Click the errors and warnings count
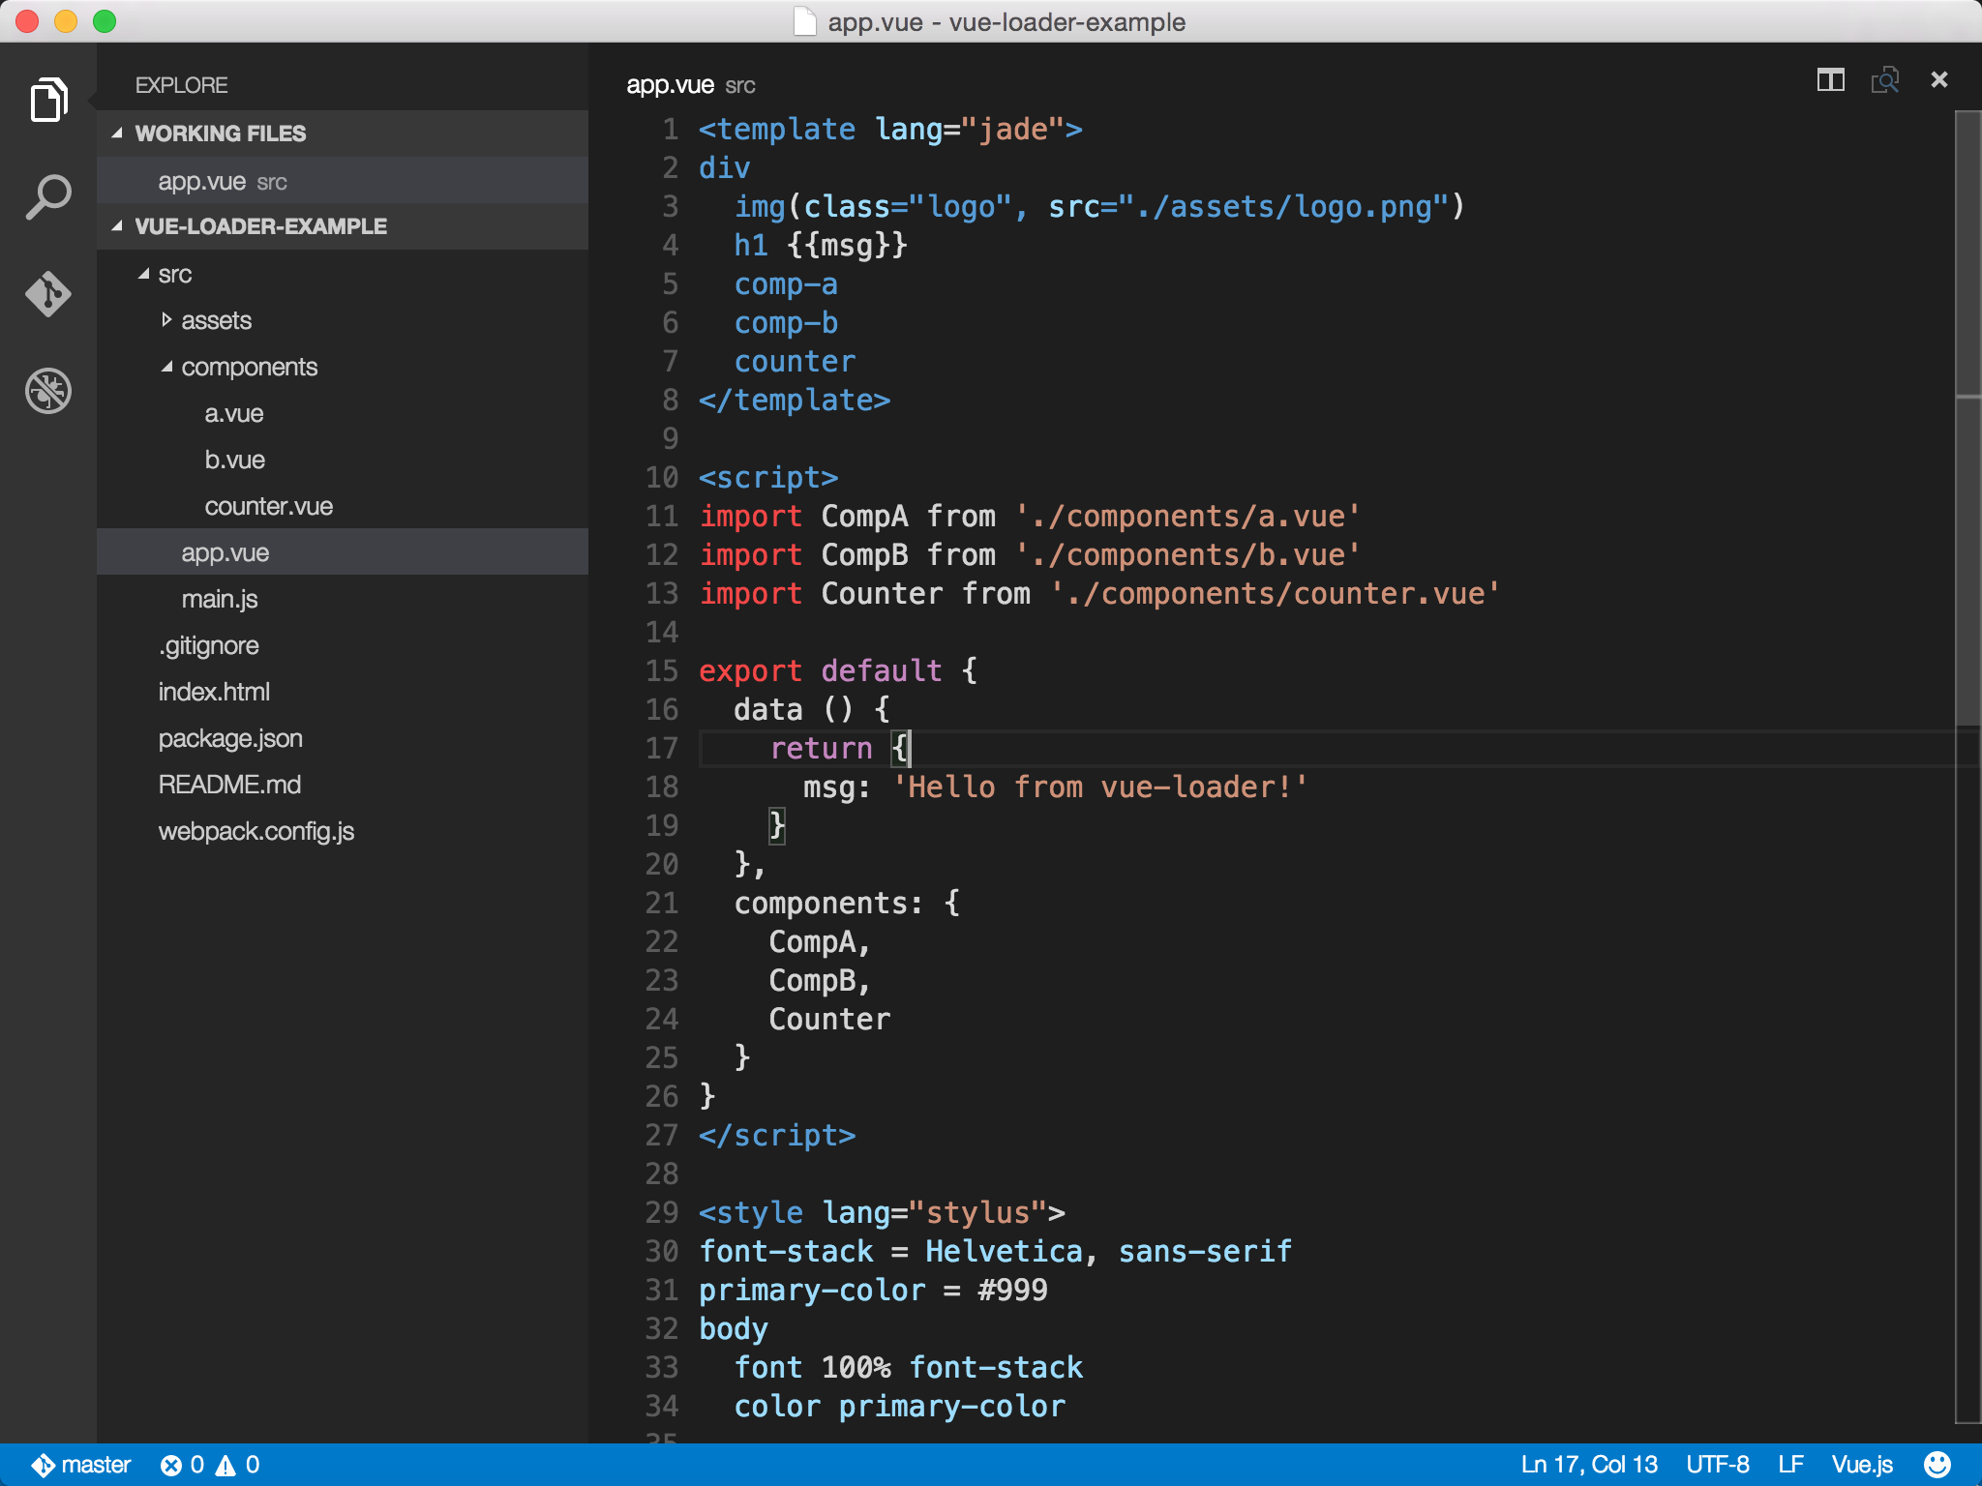Viewport: 1982px width, 1486px height. tap(210, 1464)
